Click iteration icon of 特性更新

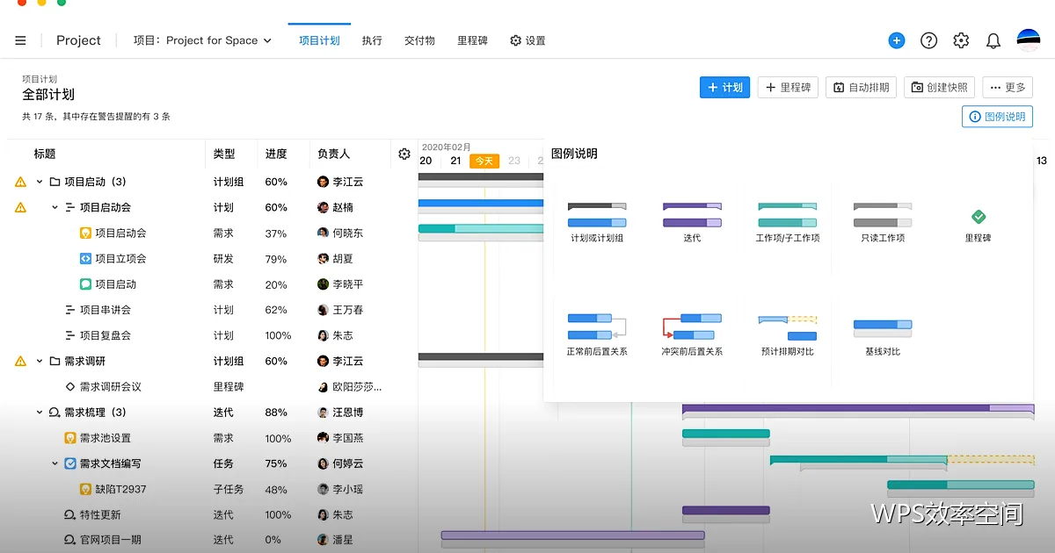pos(70,514)
